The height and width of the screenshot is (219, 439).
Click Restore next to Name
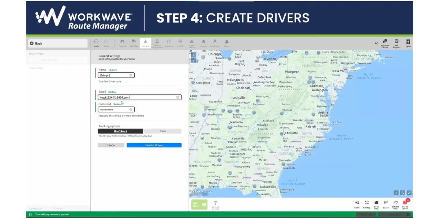click(113, 70)
